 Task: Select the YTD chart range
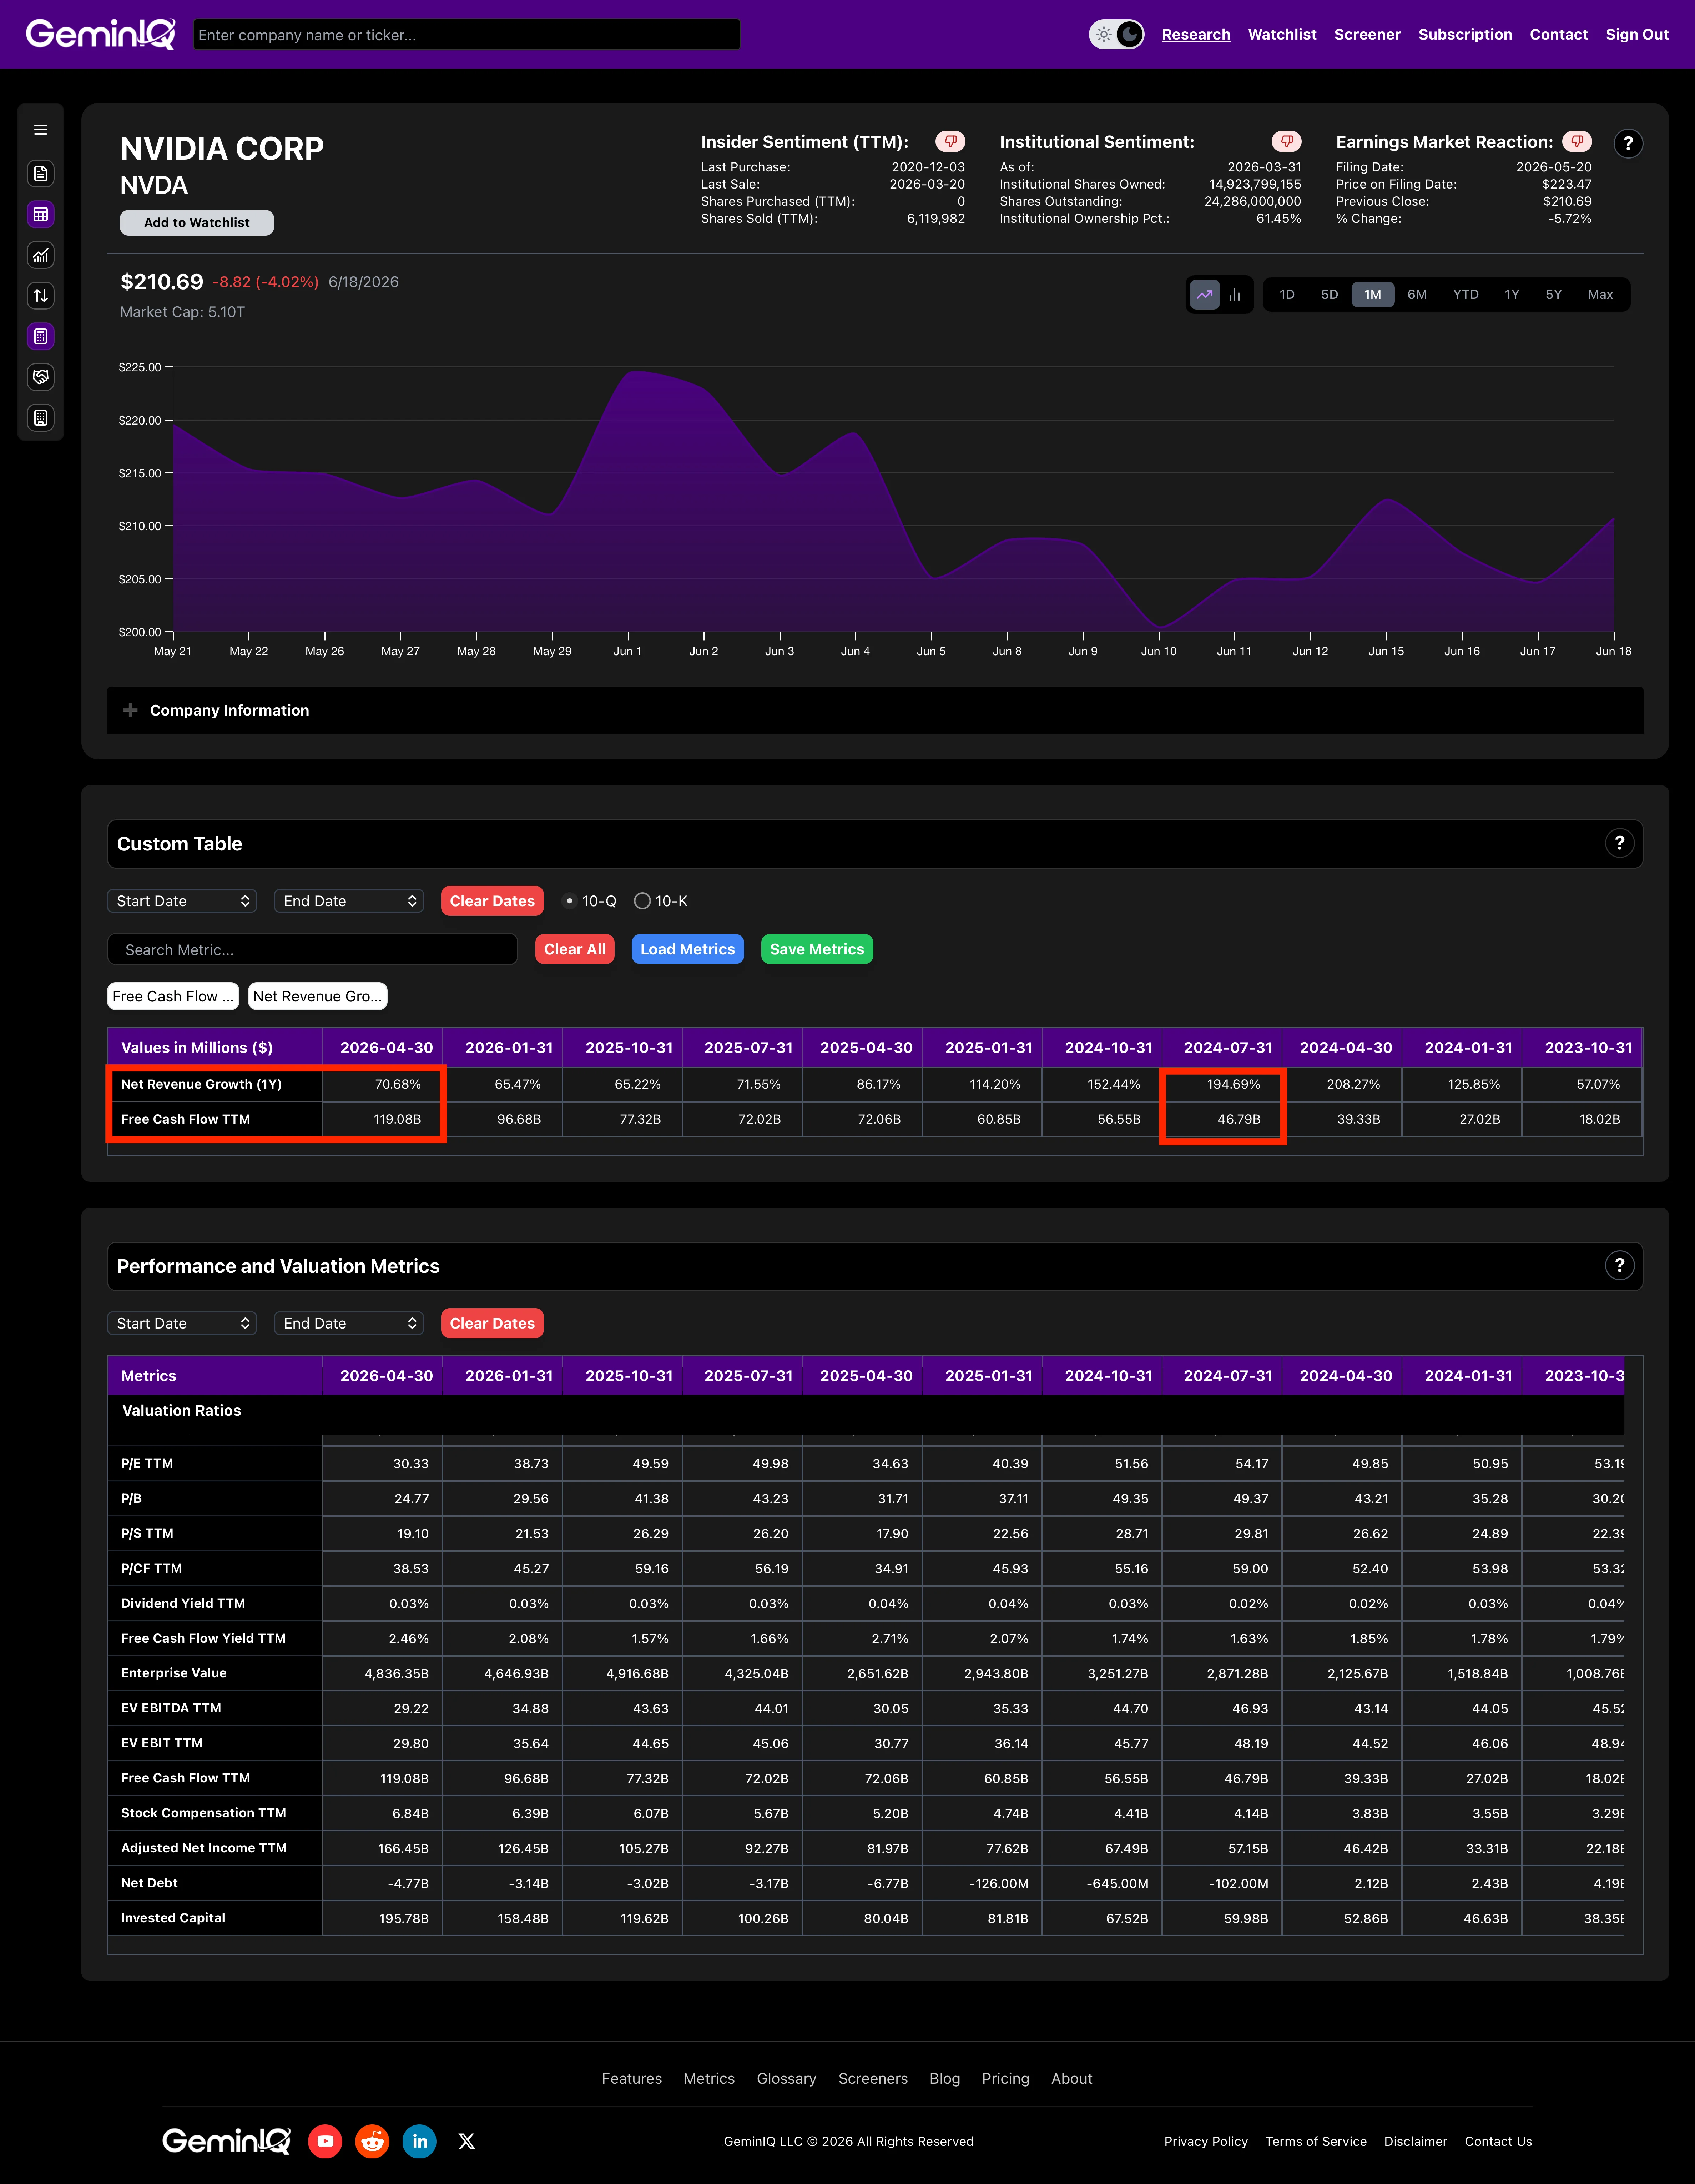pyautogui.click(x=1466, y=295)
